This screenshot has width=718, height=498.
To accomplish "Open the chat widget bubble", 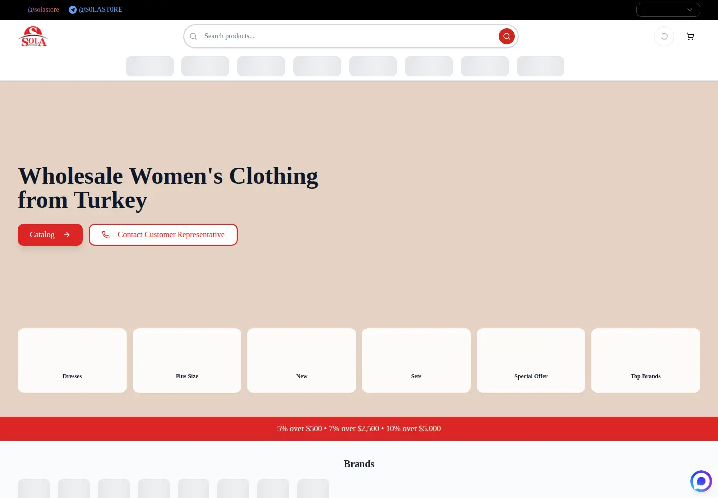I will coord(701,481).
